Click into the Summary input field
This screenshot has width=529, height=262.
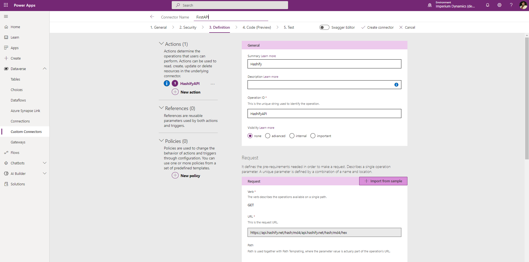pos(324,64)
